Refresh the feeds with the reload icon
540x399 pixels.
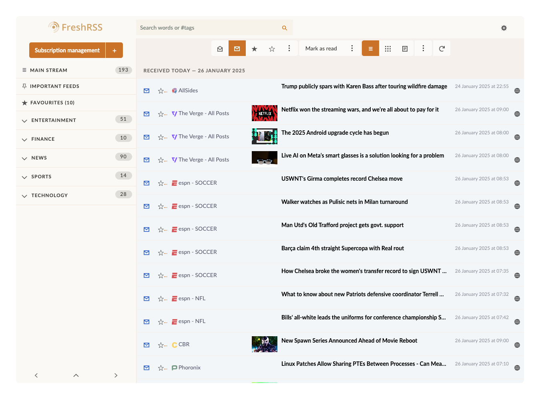point(442,48)
